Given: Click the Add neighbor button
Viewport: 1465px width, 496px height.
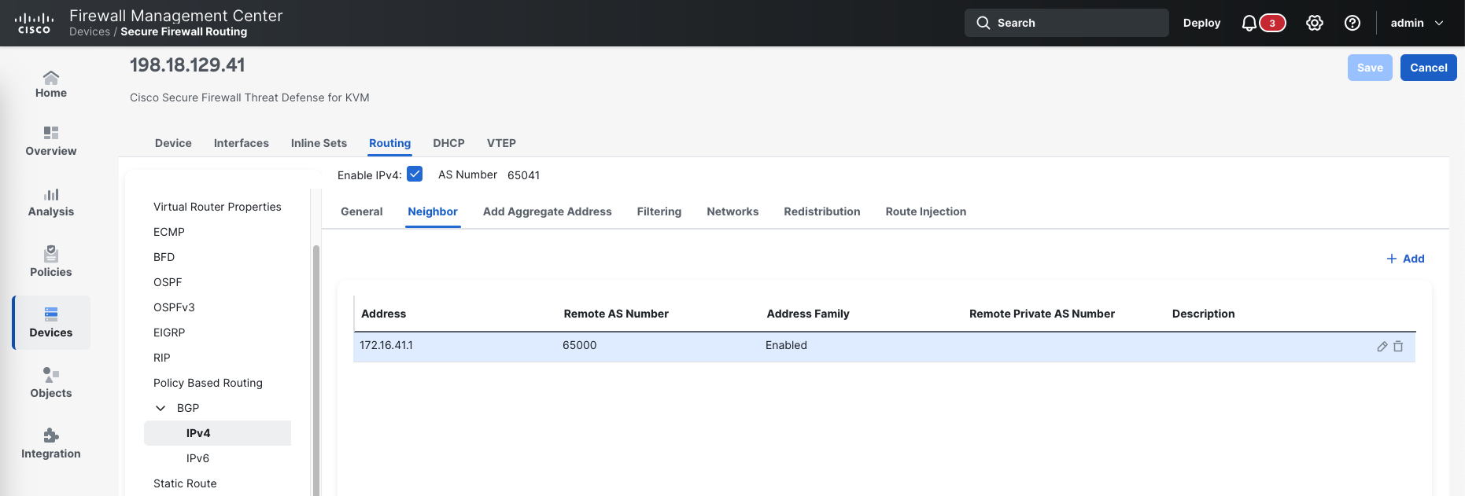Looking at the screenshot, I should tap(1405, 259).
